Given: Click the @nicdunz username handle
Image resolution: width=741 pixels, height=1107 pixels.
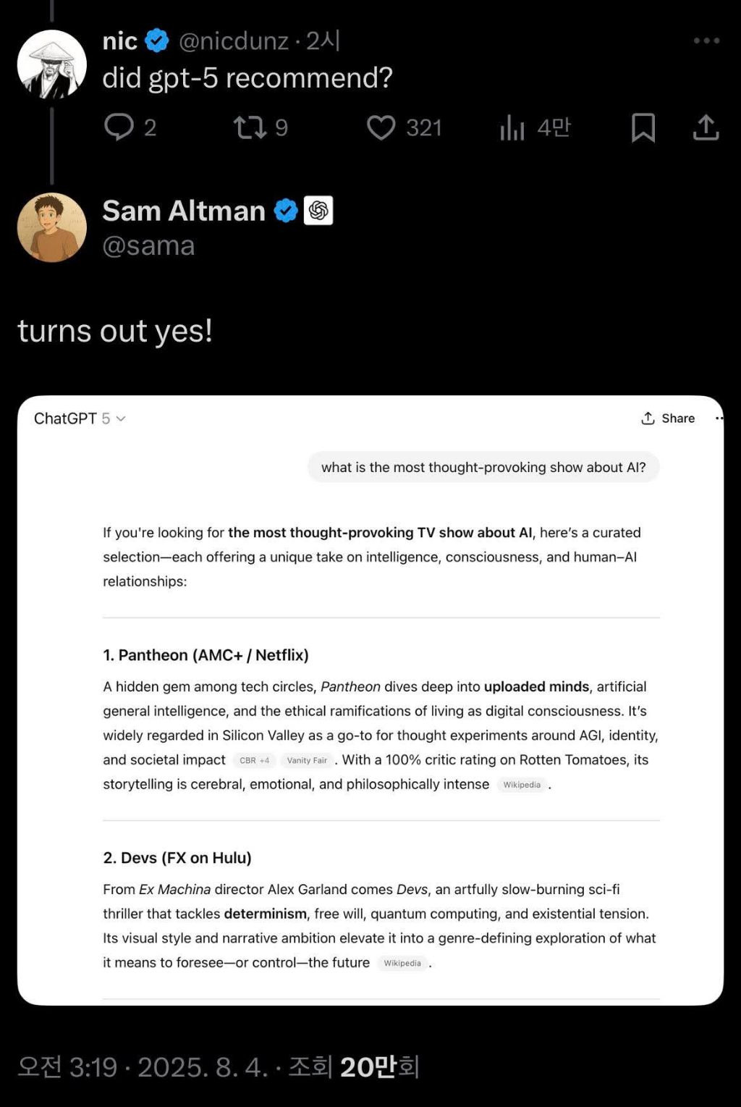Looking at the screenshot, I should point(233,41).
